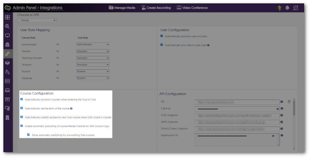The image size is (310, 158).
Task: Click the Client Id input field
Action: (x=237, y=109)
